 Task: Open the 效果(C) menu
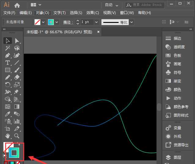(93, 13)
